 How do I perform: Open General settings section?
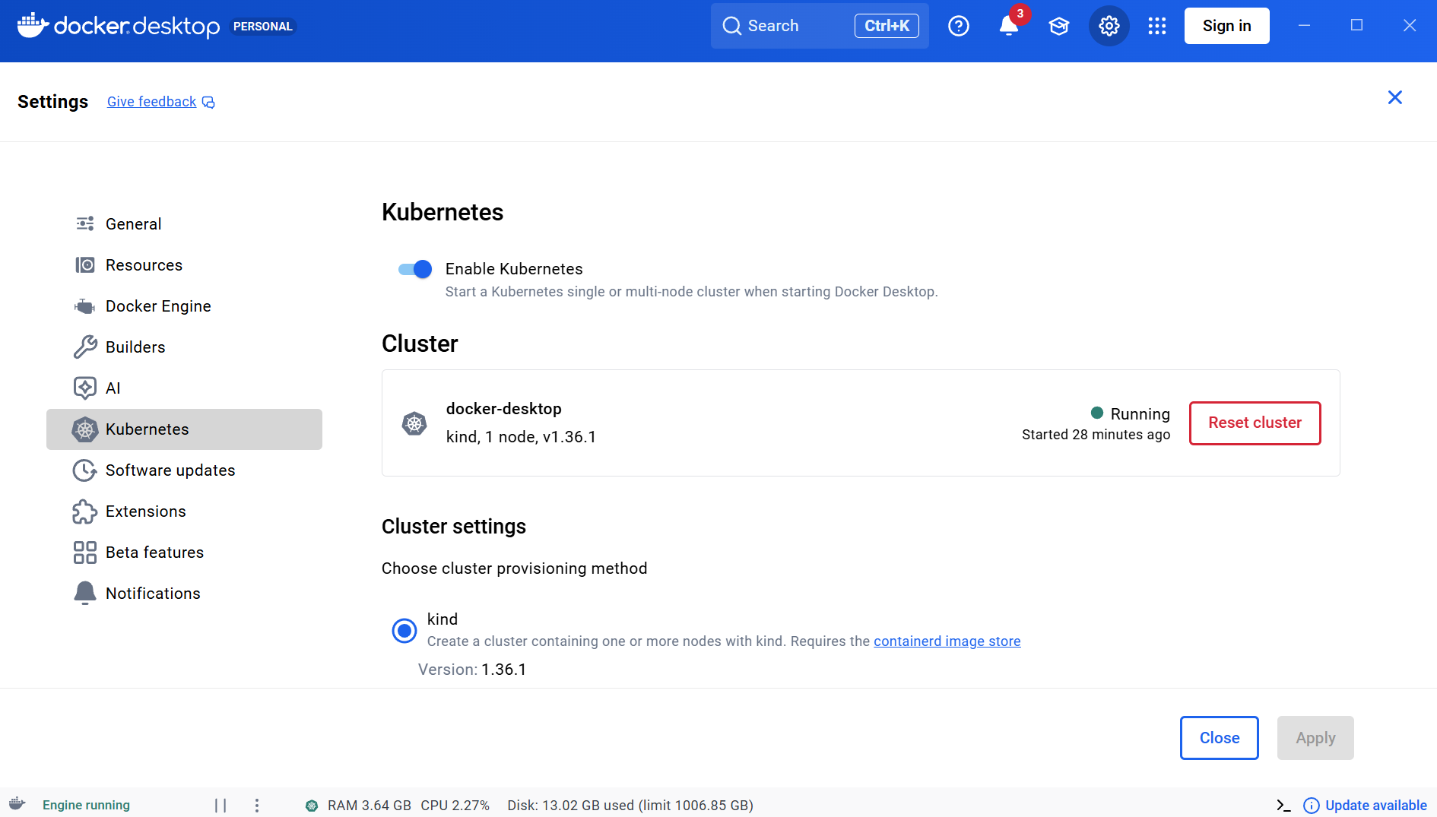pyautogui.click(x=184, y=223)
